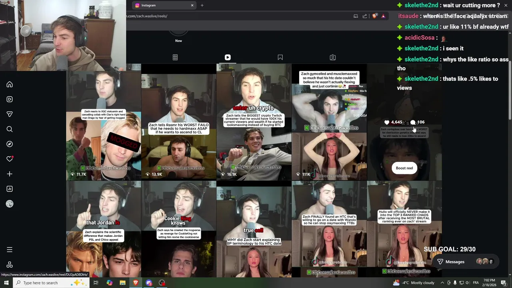Viewport: 512px width, 288px height.
Task: Click the Boost reel button
Action: coord(404,168)
